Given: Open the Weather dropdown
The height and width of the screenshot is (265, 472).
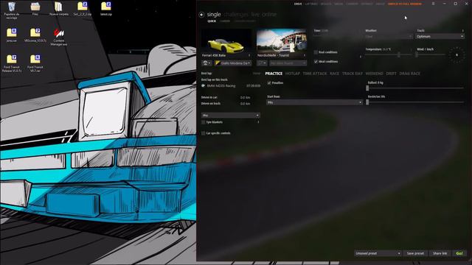Looking at the screenshot, I should (x=388, y=36).
